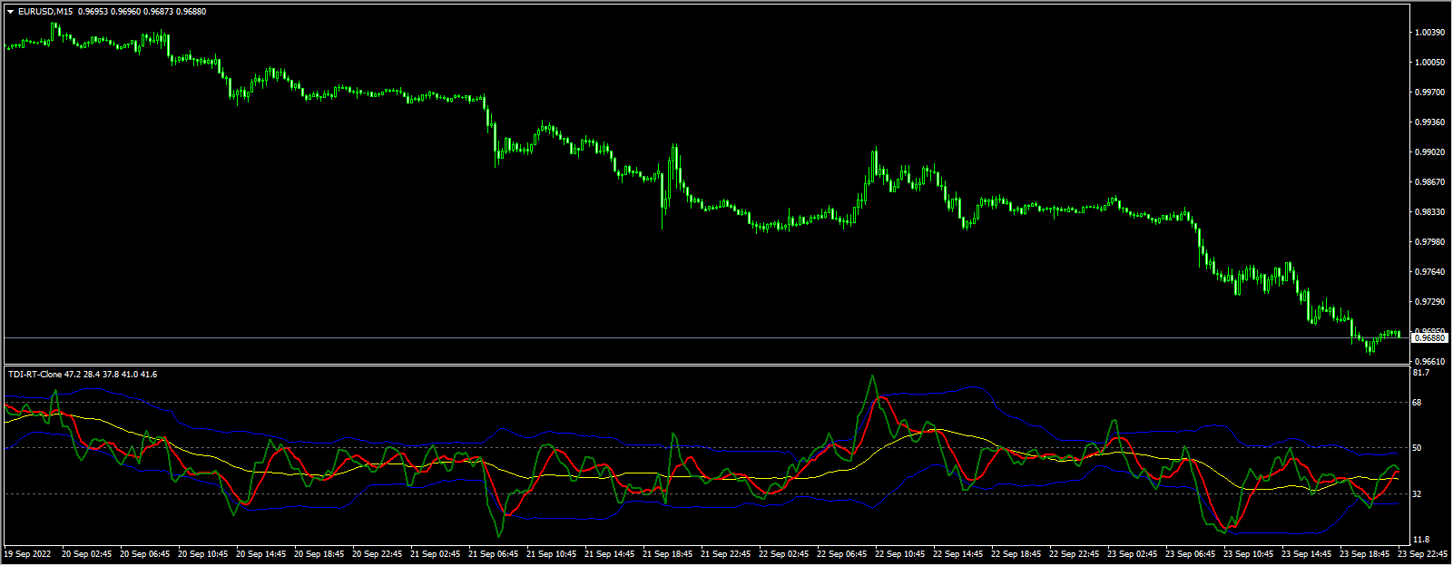The height and width of the screenshot is (566, 1453).
Task: Click the triangle arrow beside EURUSD,M15
Action: pos(10,12)
